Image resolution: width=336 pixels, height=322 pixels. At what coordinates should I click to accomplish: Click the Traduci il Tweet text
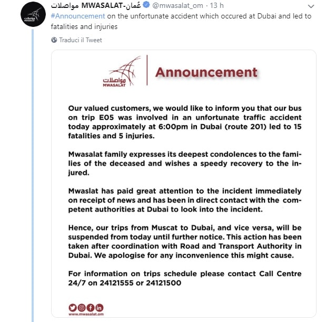tap(81, 40)
